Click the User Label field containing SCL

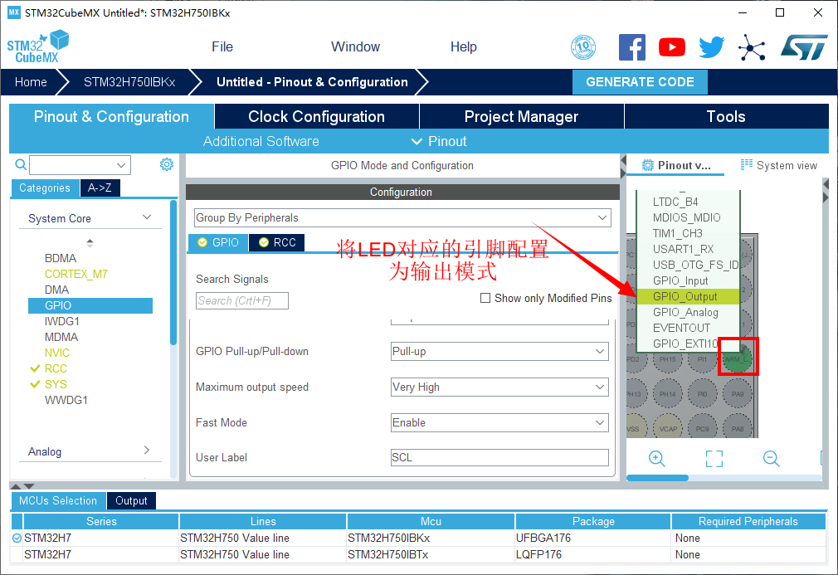(499, 458)
